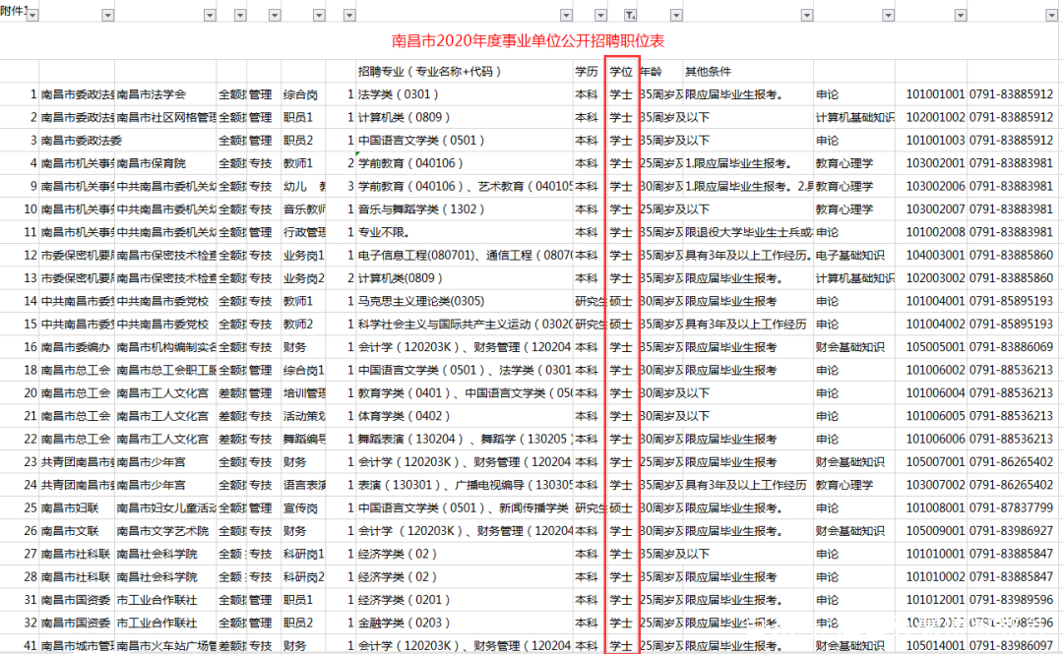Click the filter icon on 职位代码 column
Image resolution: width=1063 pixels, height=654 pixels.
[x=963, y=15]
